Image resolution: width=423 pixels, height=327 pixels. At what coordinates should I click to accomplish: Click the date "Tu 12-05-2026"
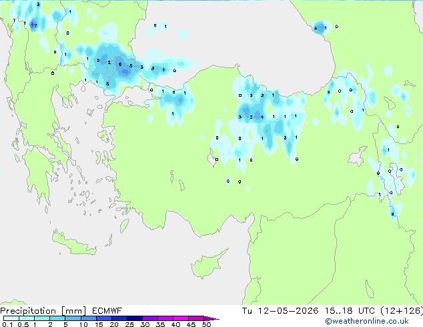[280, 311]
